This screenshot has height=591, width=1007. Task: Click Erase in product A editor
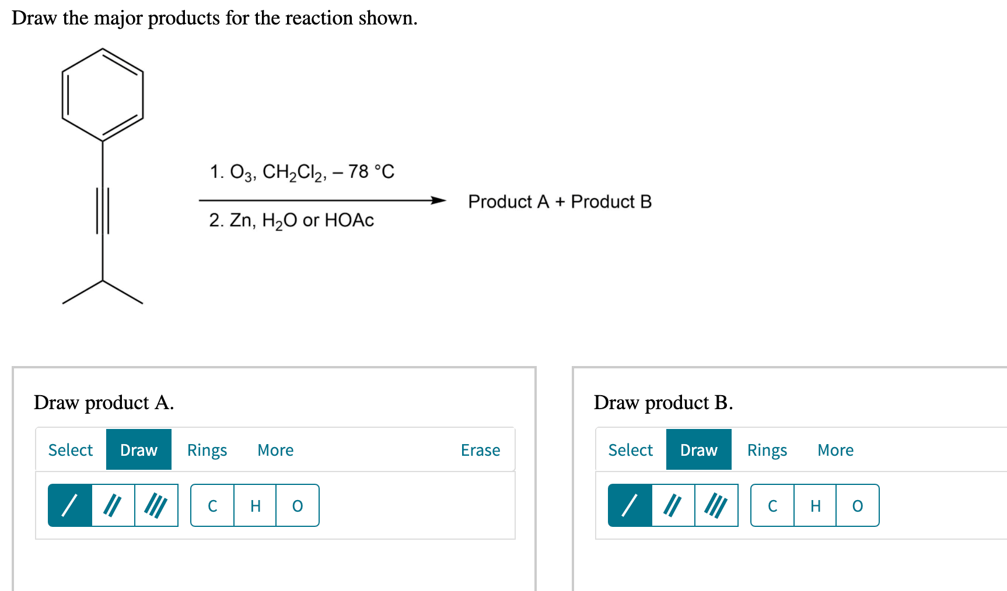pyautogui.click(x=480, y=450)
